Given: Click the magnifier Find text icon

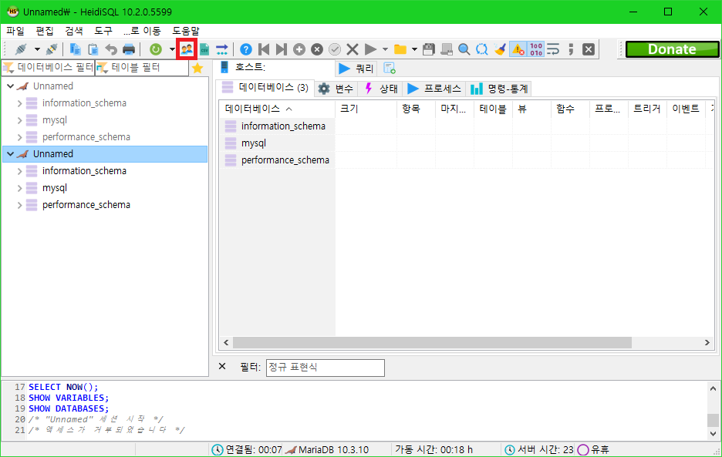Looking at the screenshot, I should pos(464,49).
